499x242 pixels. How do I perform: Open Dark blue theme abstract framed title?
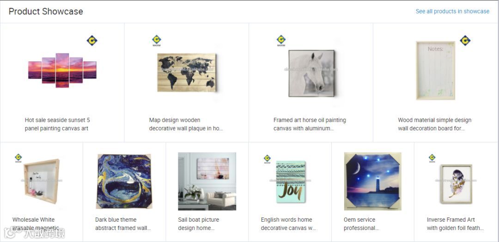pos(123,224)
